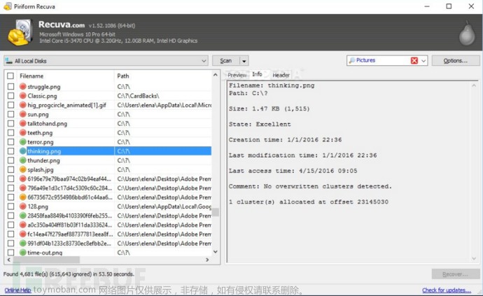
Task: Select the talktohand.png file name
Action: click(47, 124)
